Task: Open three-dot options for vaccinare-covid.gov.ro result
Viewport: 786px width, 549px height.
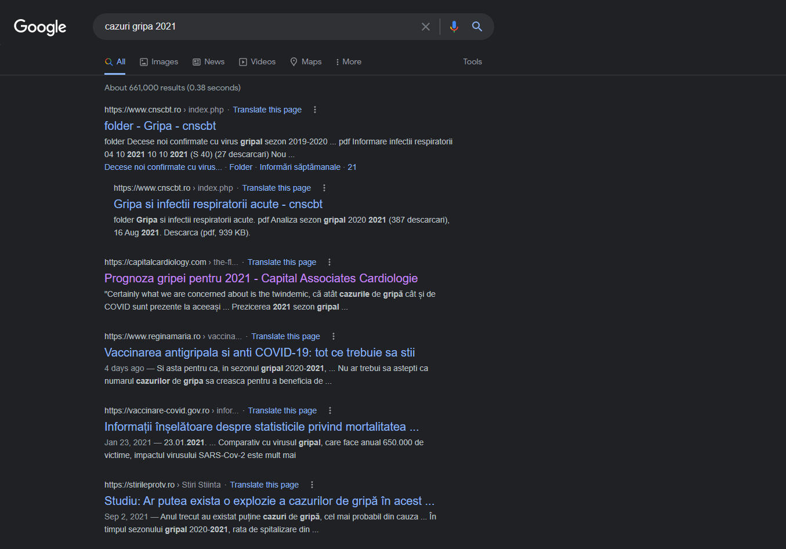Action: point(330,410)
